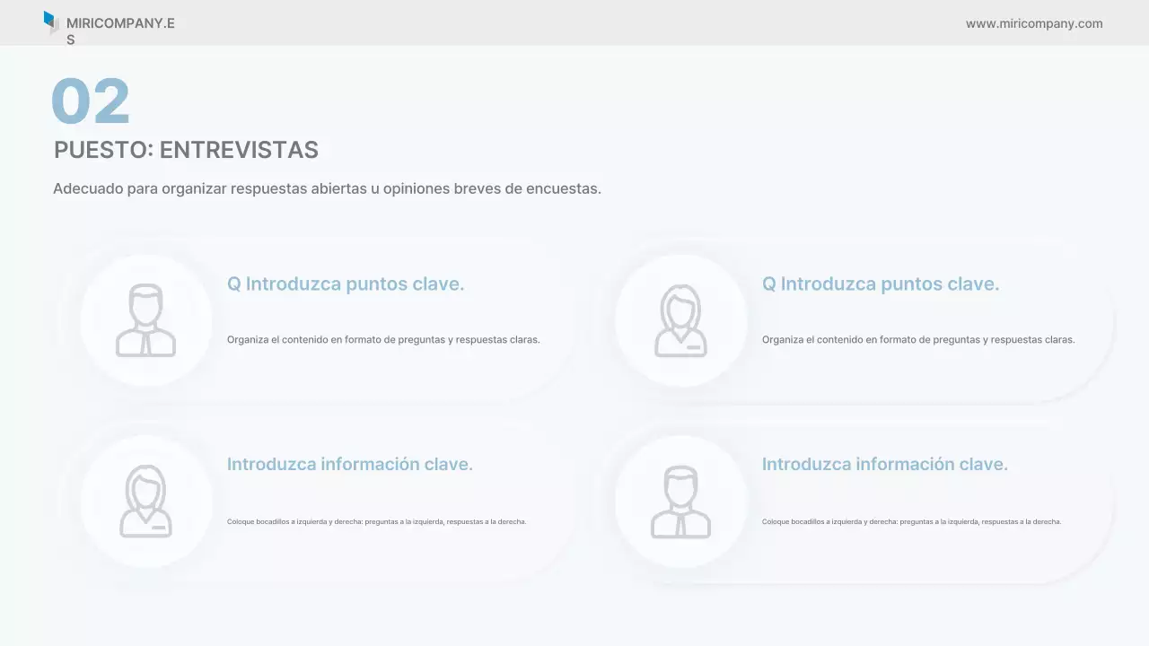Click the large 02 section number
Viewport: 1149px width, 646px height.
[x=91, y=100]
